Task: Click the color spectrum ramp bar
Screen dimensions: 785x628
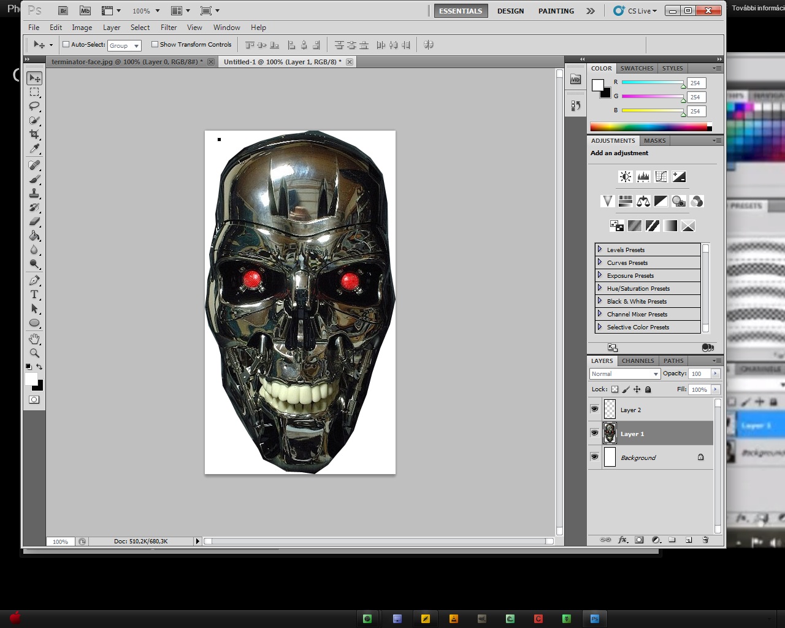Action: coord(649,127)
